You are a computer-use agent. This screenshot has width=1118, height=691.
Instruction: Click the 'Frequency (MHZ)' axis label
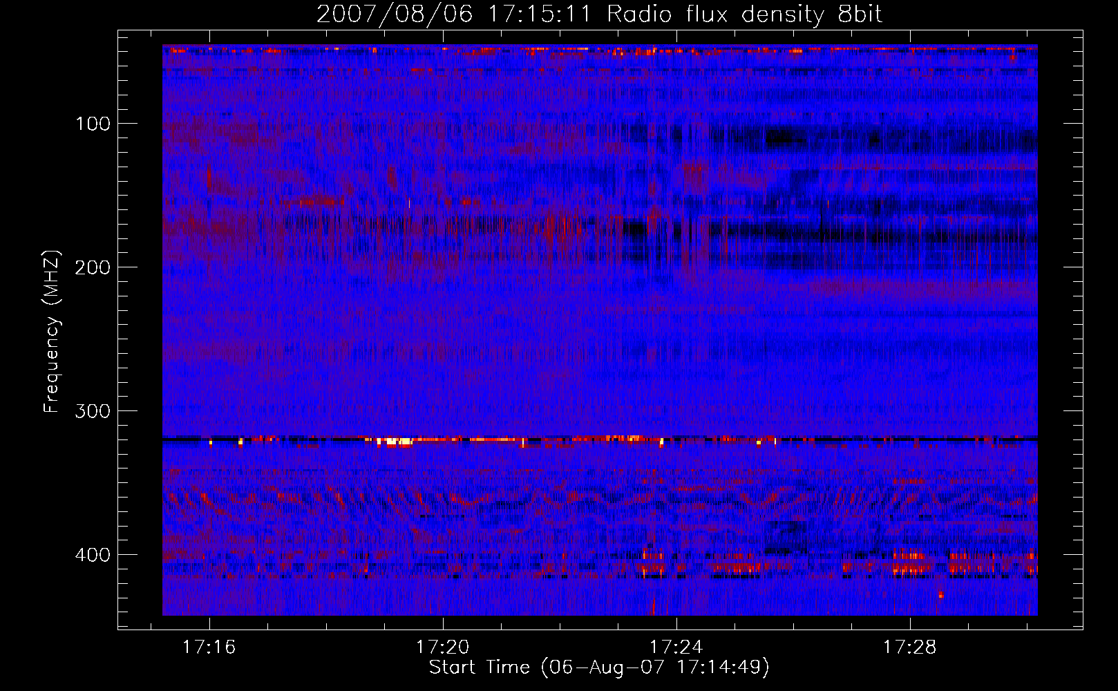[x=52, y=331]
